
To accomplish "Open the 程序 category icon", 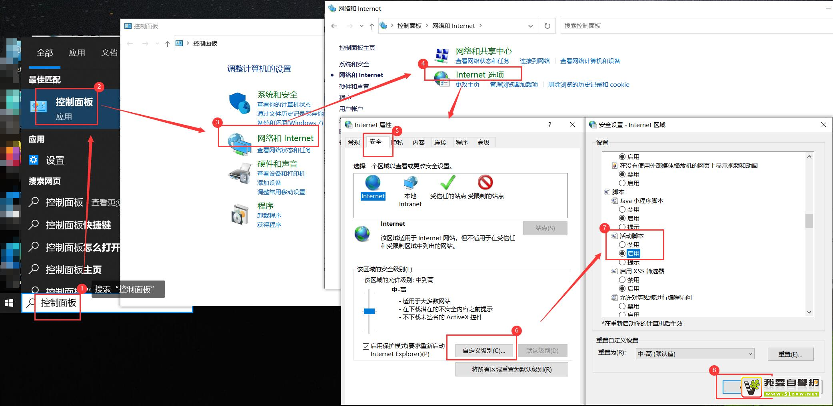I will pyautogui.click(x=239, y=215).
